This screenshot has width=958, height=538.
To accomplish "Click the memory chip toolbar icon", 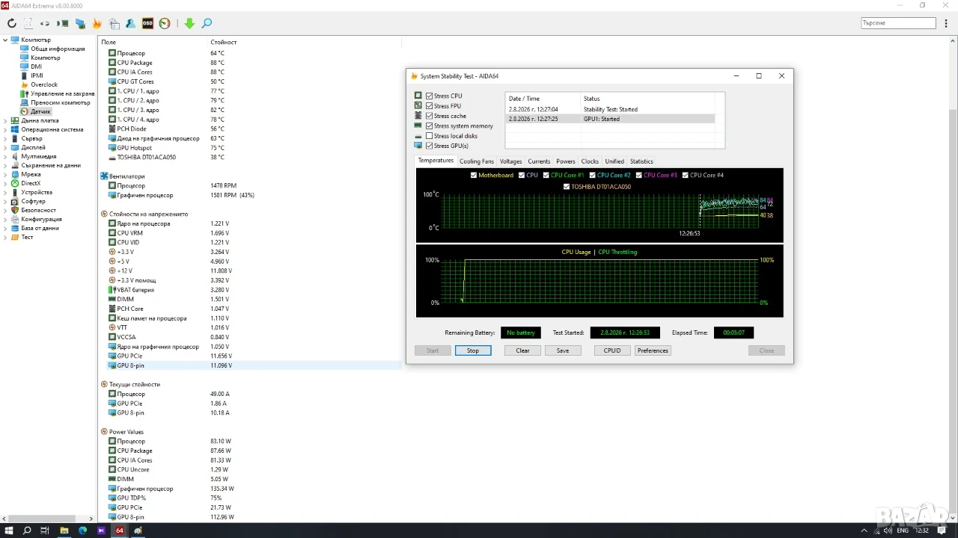I will (x=64, y=23).
